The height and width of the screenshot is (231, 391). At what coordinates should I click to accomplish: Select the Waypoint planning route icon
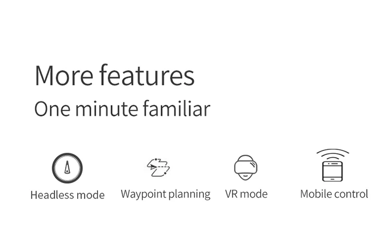pyautogui.click(x=158, y=168)
